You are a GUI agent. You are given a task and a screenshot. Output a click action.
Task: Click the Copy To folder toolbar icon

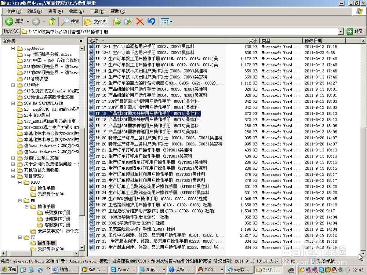[128, 22]
